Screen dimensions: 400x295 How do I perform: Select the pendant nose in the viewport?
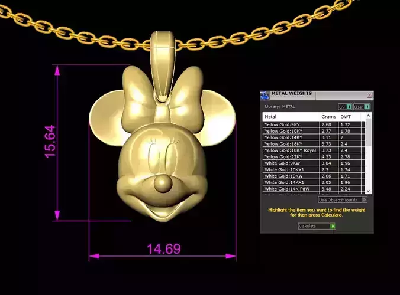[x=163, y=183]
